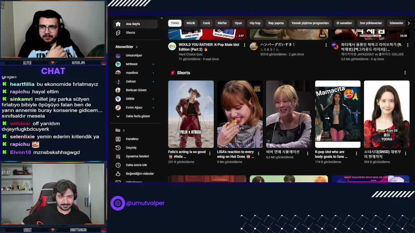Open the Shorts sidebar icon
The width and height of the screenshot is (415, 233).
click(118, 33)
